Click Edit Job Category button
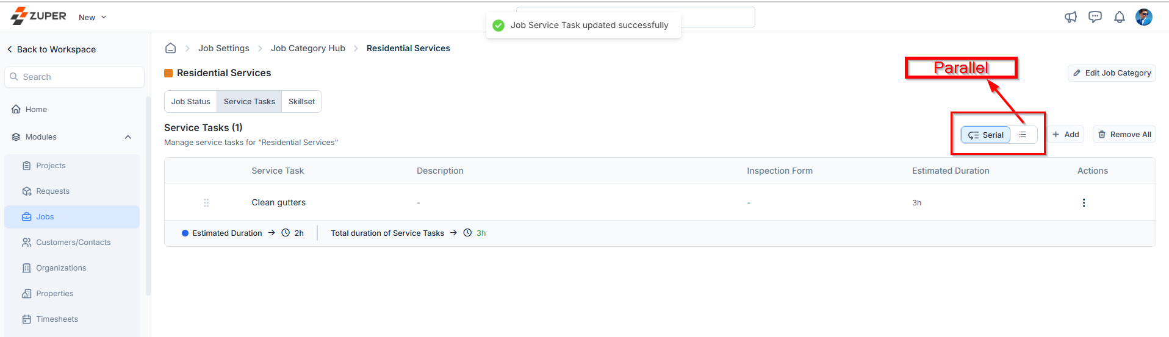This screenshot has height=337, width=1169. (1112, 73)
